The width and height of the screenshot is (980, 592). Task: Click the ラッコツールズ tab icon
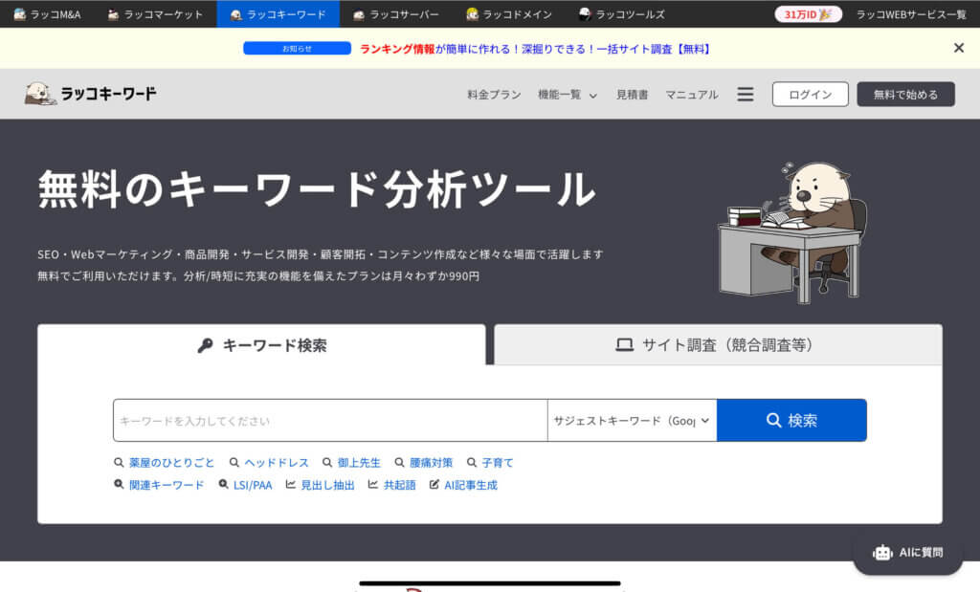[x=585, y=13]
